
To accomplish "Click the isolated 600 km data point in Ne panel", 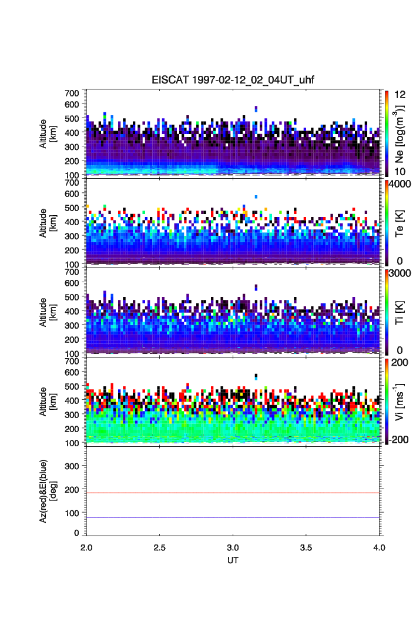I will point(256,109).
